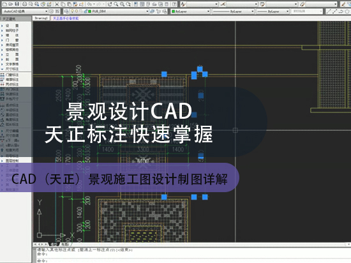Click the Save disk icon
351x263 pixels.
tap(17, 4)
